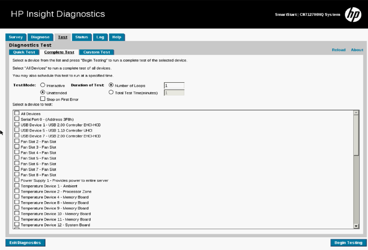Screen dimensions: 368x250
Task: Check the All Devices checkbox
Action: click(x=17, y=113)
